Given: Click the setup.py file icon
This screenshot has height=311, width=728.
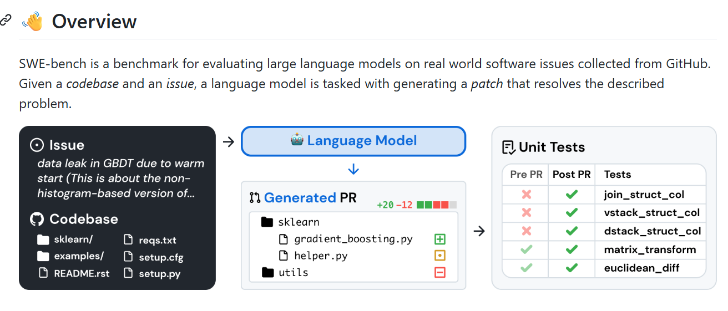Looking at the screenshot, I should 128,273.
